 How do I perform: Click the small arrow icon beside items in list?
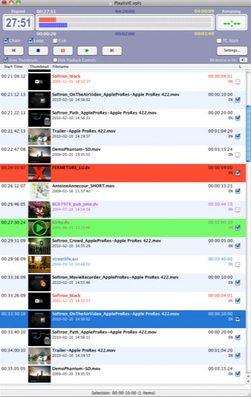[244, 60]
